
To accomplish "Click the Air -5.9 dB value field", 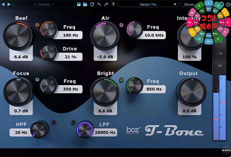I will click(105, 57).
